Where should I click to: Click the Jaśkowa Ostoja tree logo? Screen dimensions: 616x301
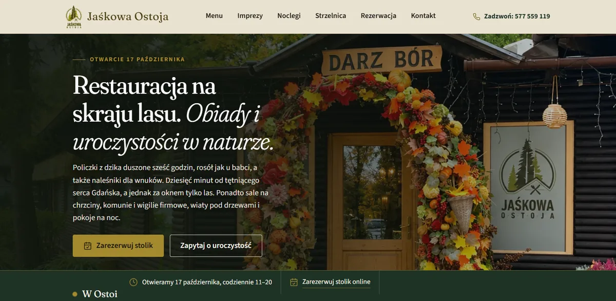coord(74,16)
